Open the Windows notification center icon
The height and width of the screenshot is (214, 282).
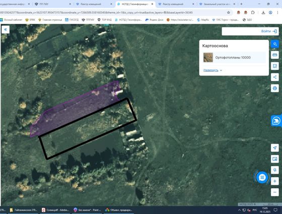coord(275,210)
